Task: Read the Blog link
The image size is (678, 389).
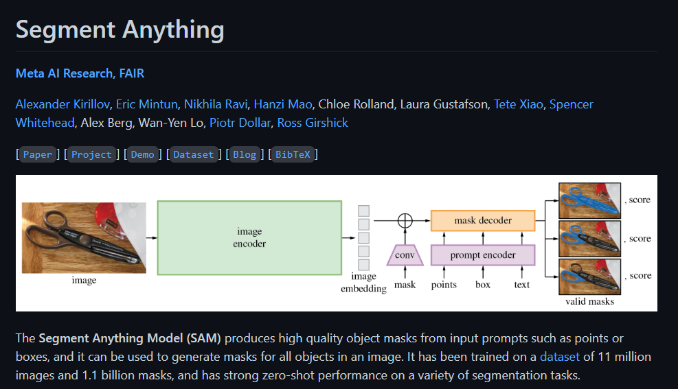Action: click(x=245, y=154)
